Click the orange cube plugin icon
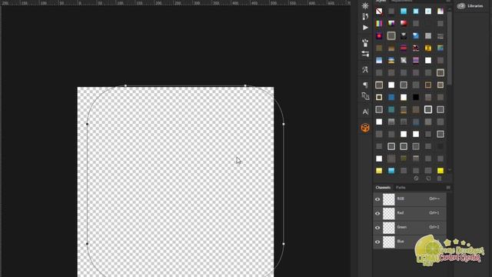 point(365,128)
